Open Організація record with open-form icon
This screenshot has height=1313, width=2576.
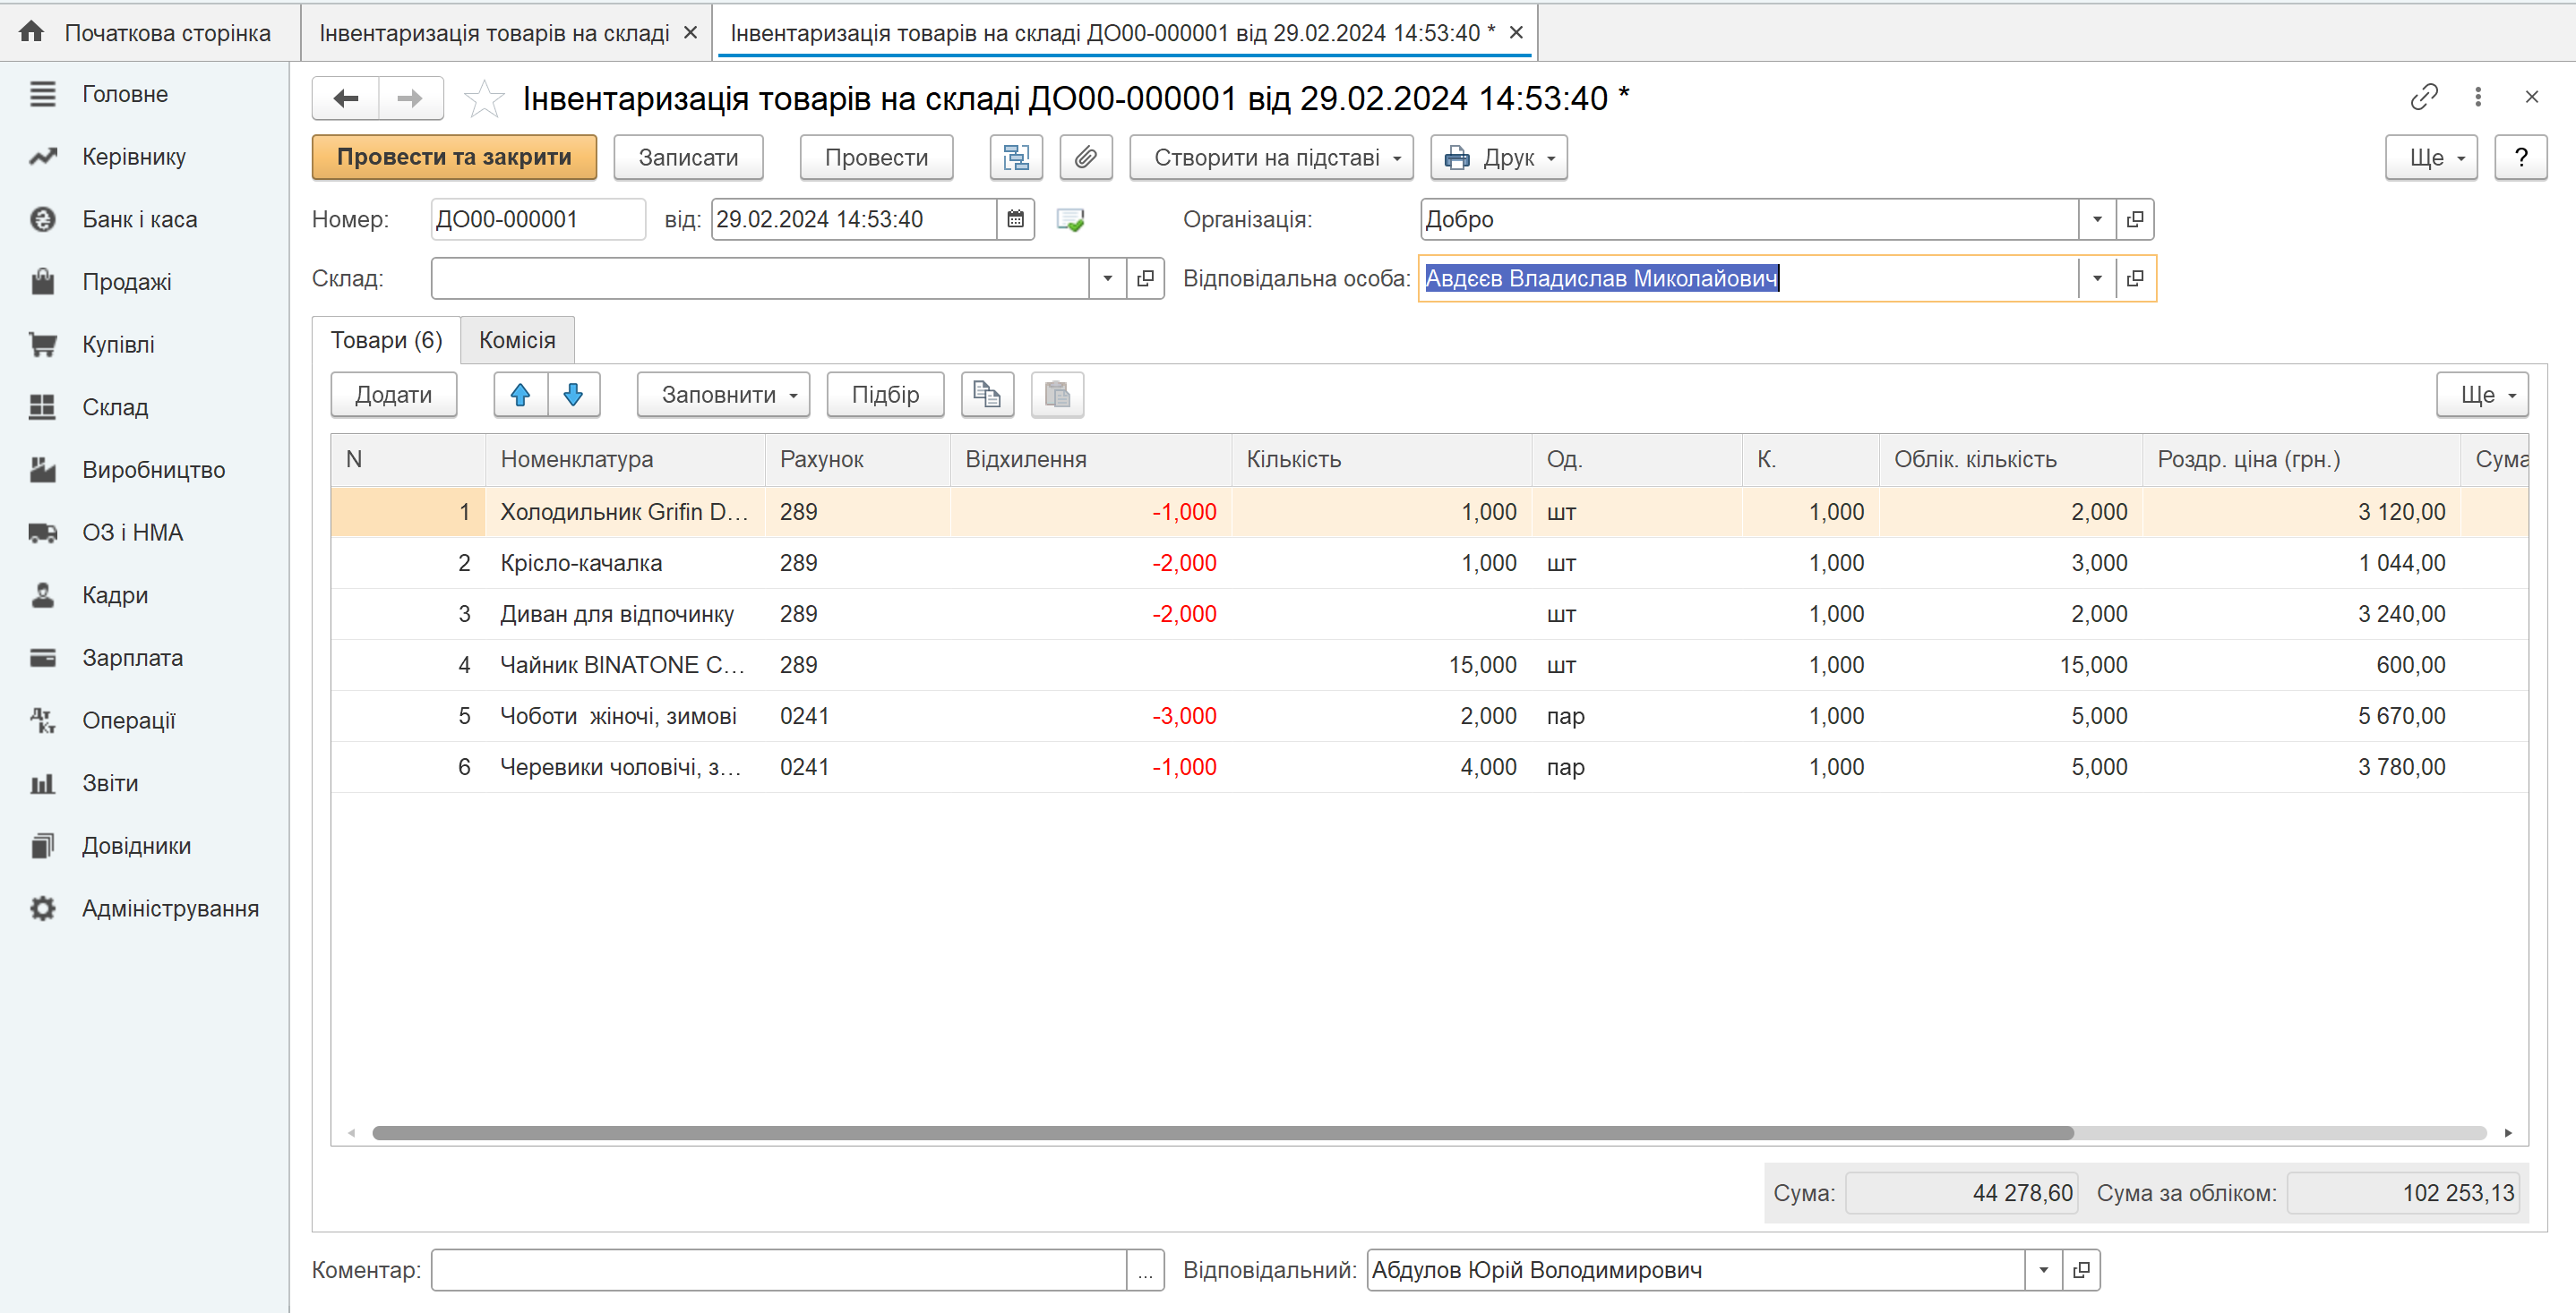(2135, 220)
